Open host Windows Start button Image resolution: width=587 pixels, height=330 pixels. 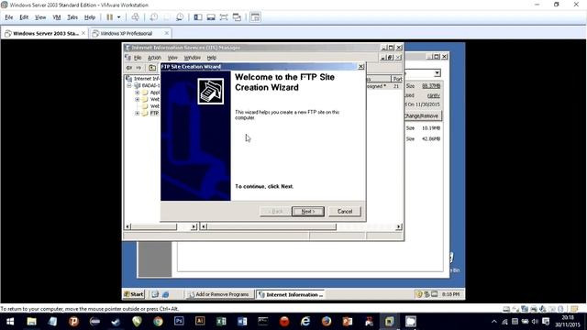pos(10,322)
